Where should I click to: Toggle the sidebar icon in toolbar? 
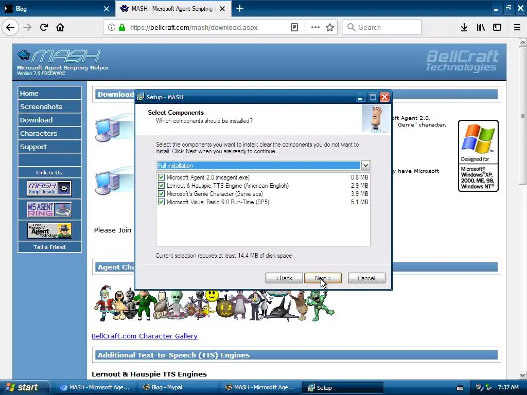[x=497, y=27]
